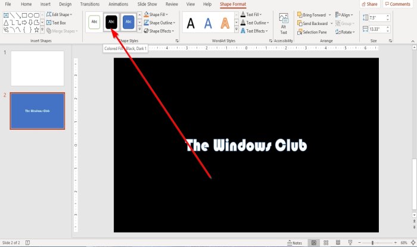The height and width of the screenshot is (247, 417).
Task: Select the arrow line shape in the gallery
Action: pos(18,15)
